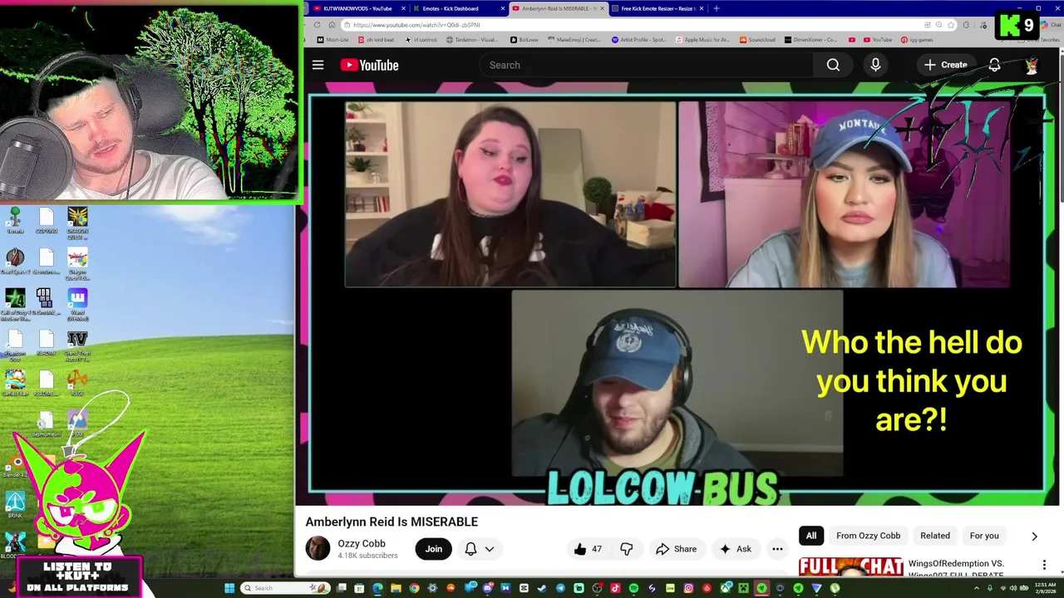1064x598 pixels.
Task: Open Steam from the taskbar
Action: (x=542, y=589)
